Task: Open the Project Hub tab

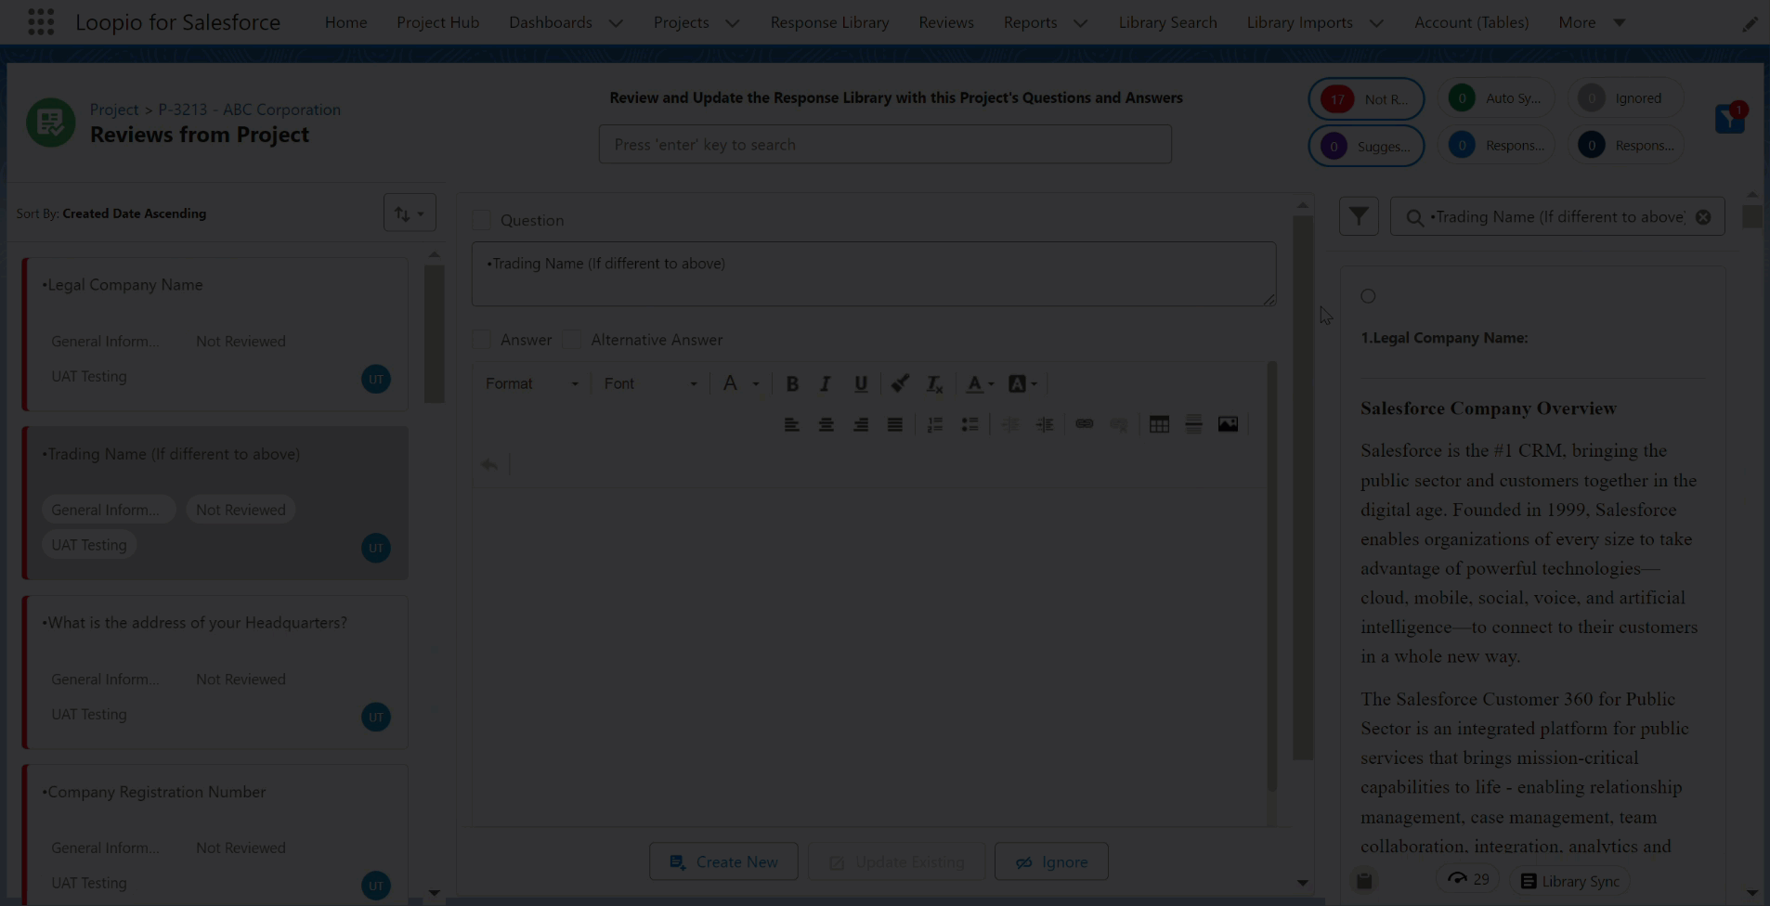Action: click(437, 22)
